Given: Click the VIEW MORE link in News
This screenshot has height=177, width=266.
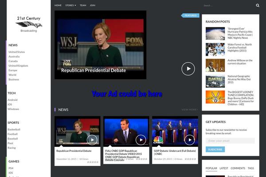Looking at the screenshot, I should pos(189,110).
